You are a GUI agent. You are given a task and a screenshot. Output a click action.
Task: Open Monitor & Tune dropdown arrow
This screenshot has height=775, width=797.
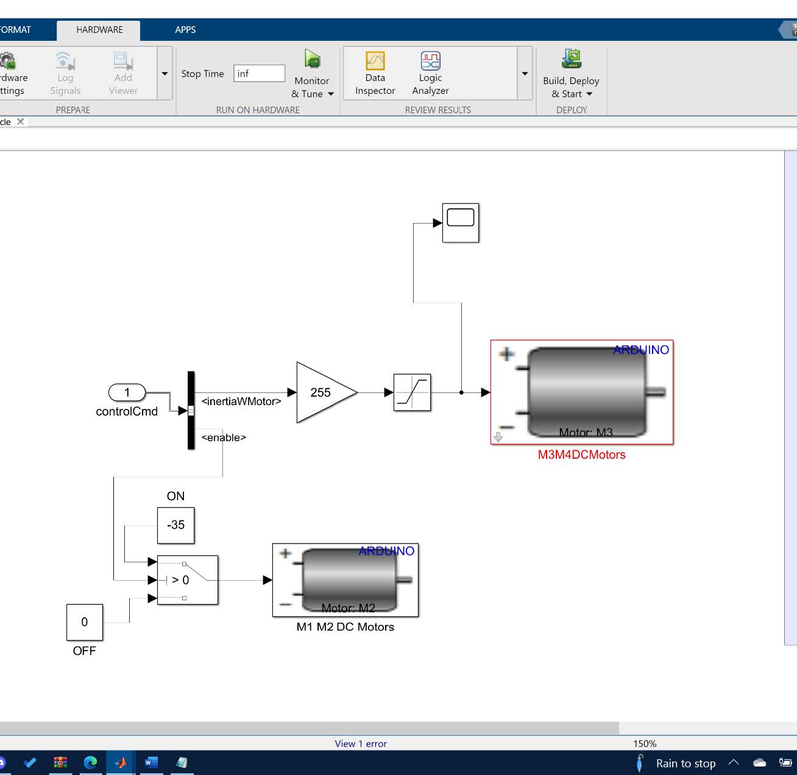[331, 94]
